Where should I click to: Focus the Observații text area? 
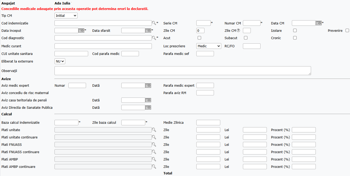pyautogui.click(x=183, y=71)
